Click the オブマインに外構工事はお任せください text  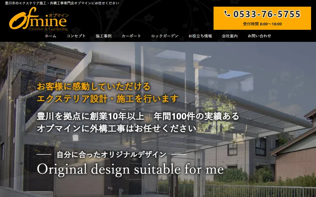(116, 128)
